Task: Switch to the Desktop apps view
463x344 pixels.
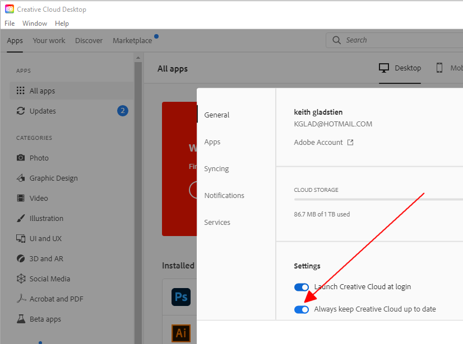Action: point(400,68)
